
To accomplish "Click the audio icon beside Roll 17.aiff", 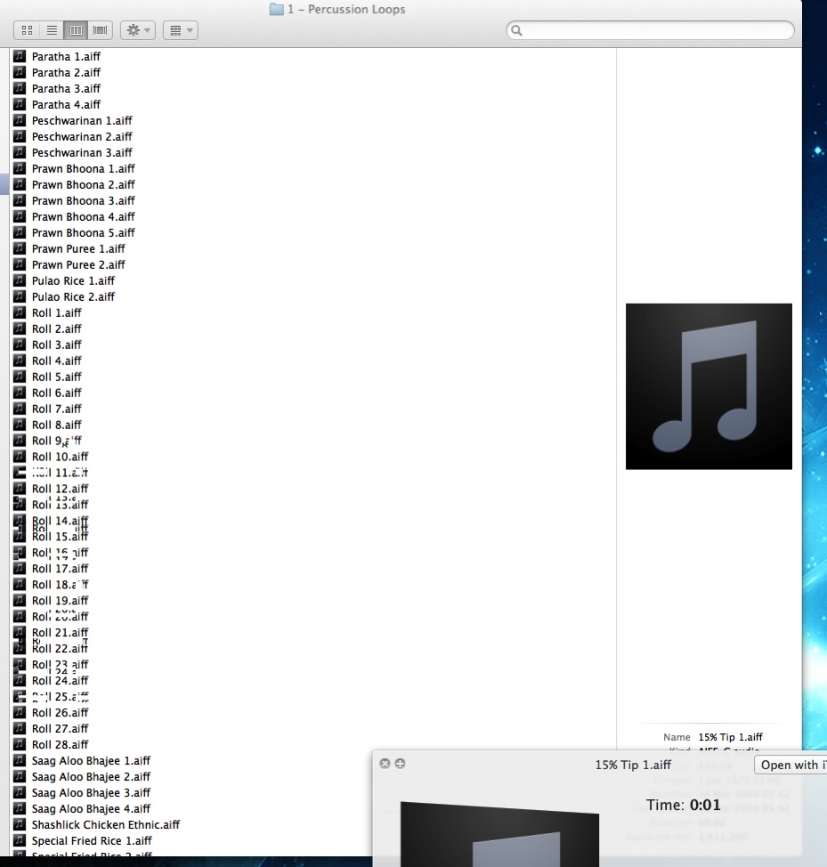I will point(20,569).
